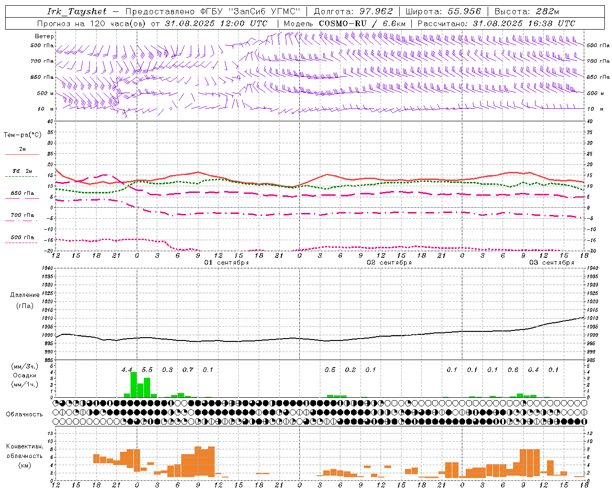
Task: Select the ФГБУ "ЗапСиб УГМС" provider text
Action: point(251,11)
